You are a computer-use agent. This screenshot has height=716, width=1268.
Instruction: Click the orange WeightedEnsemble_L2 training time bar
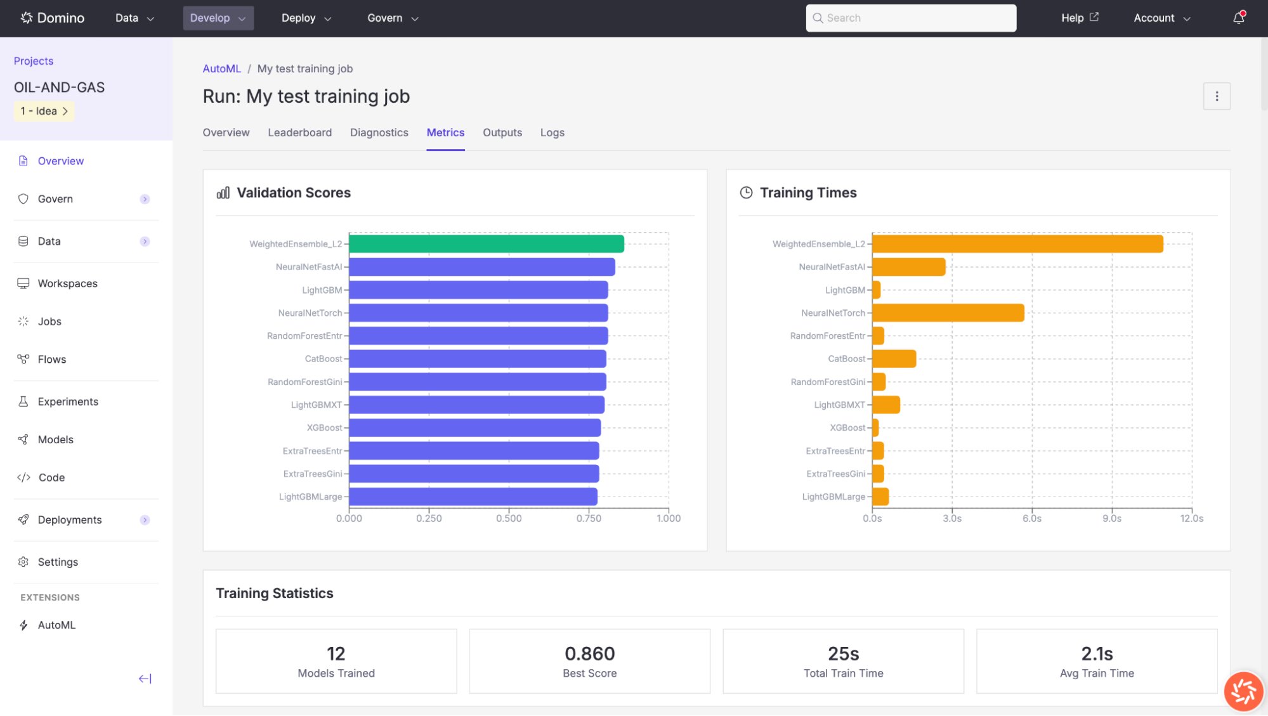click(1018, 244)
